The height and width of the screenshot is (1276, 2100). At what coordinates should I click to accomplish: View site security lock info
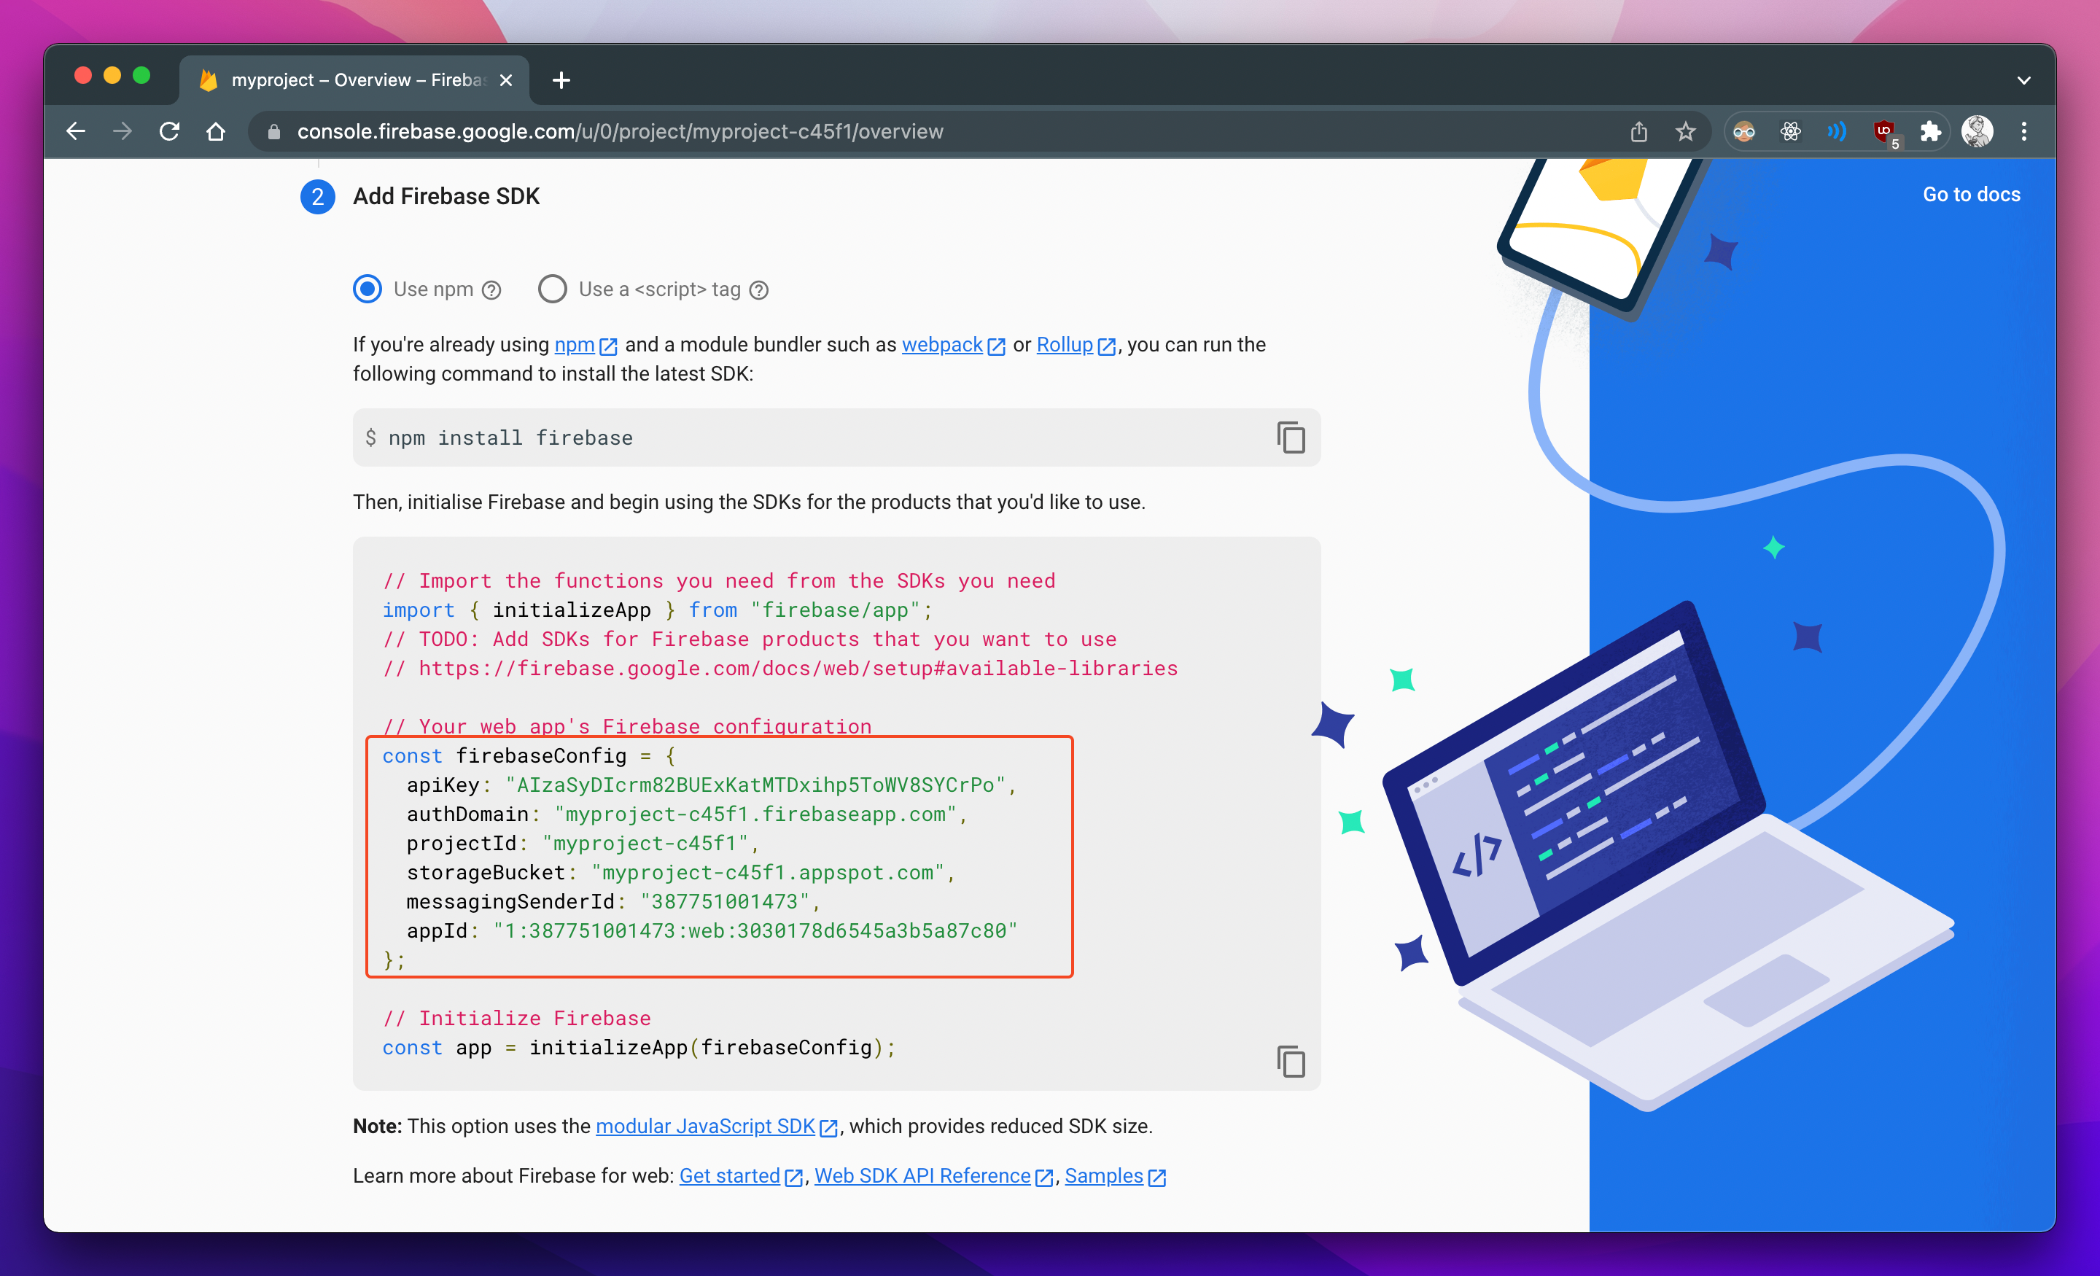click(273, 131)
